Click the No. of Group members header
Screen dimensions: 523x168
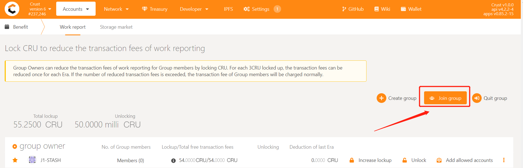(x=126, y=147)
